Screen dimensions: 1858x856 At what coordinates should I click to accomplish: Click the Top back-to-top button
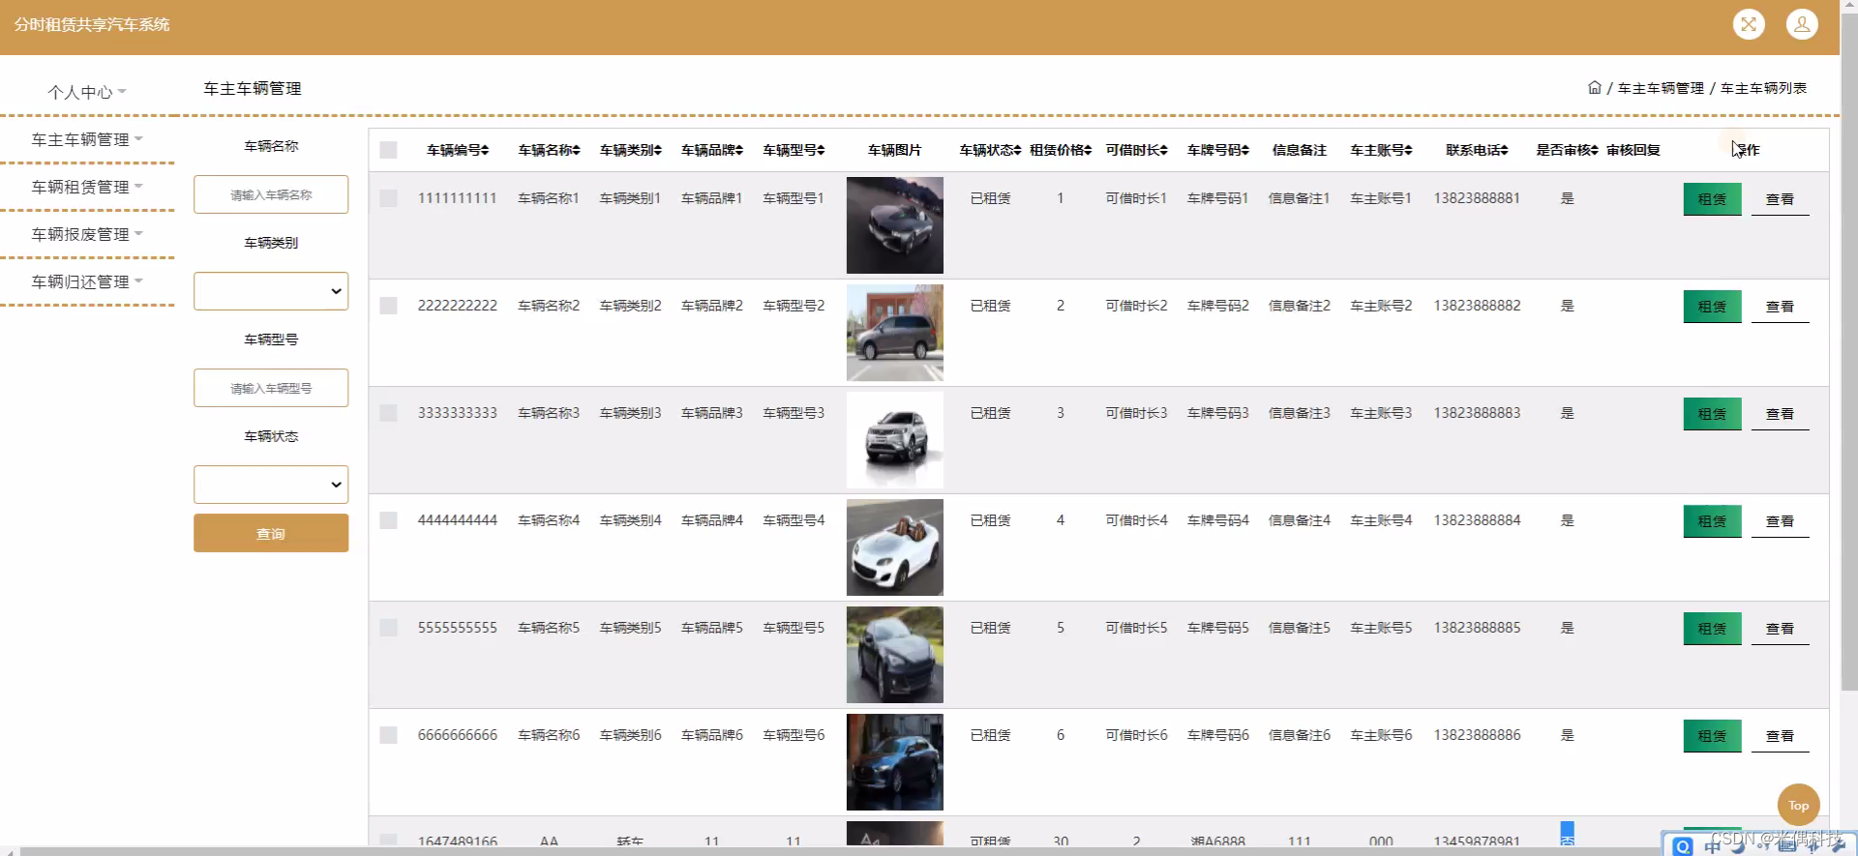pos(1798,805)
